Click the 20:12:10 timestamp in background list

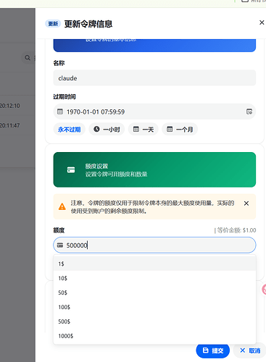(x=10, y=106)
